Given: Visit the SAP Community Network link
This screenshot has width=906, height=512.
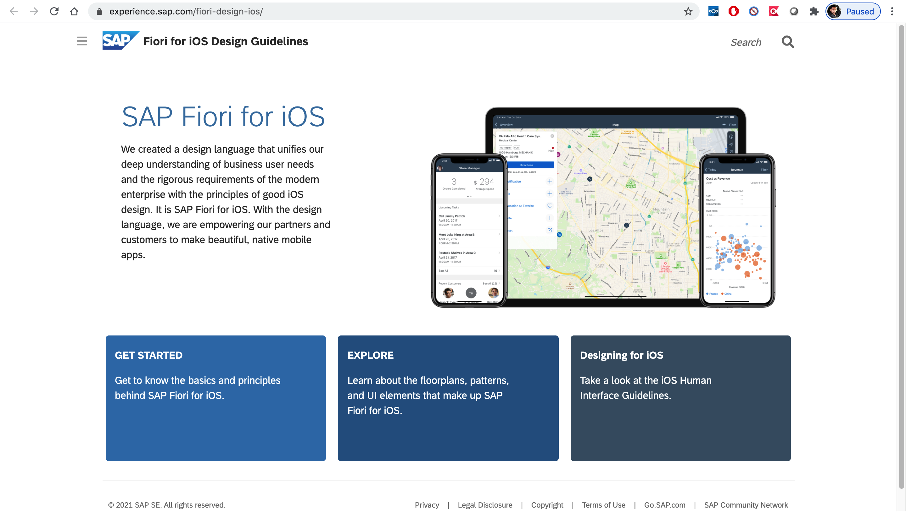Looking at the screenshot, I should [746, 504].
